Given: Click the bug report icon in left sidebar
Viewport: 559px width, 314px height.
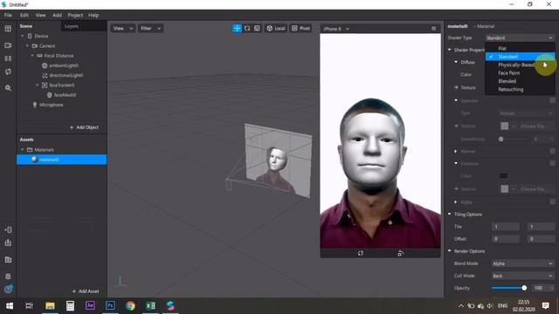Looking at the screenshot, I should [x=8, y=276].
